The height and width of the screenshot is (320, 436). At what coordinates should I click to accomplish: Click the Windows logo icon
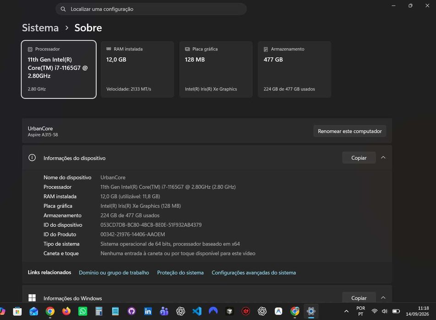point(32,298)
